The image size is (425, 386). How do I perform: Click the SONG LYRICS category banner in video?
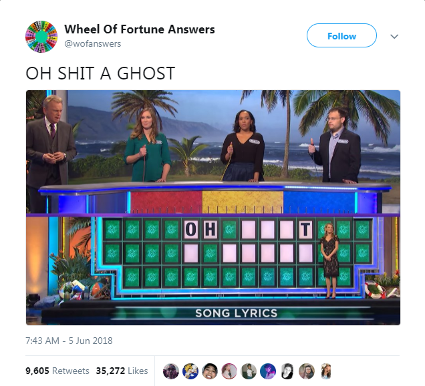237,313
